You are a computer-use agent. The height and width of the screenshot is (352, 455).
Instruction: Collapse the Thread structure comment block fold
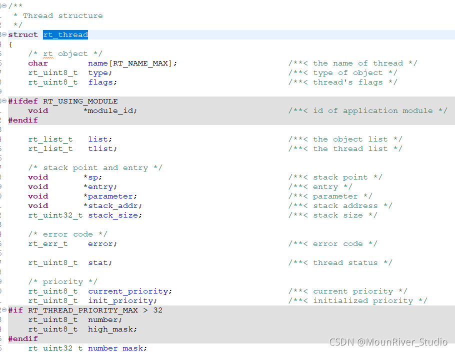pyautogui.click(x=4, y=6)
